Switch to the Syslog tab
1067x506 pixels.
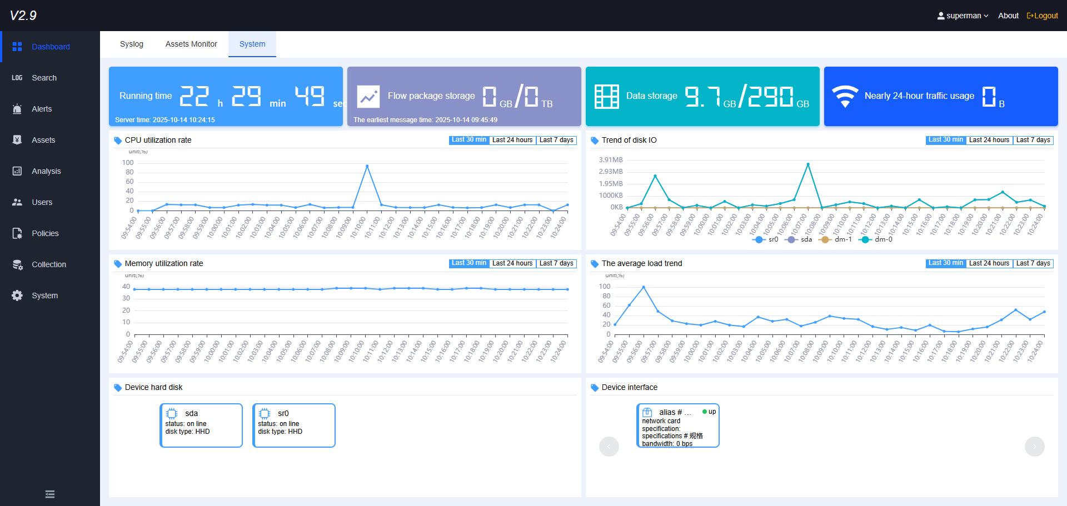(x=132, y=44)
